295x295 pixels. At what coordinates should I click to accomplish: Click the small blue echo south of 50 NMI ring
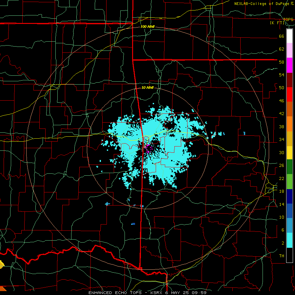[133, 224]
